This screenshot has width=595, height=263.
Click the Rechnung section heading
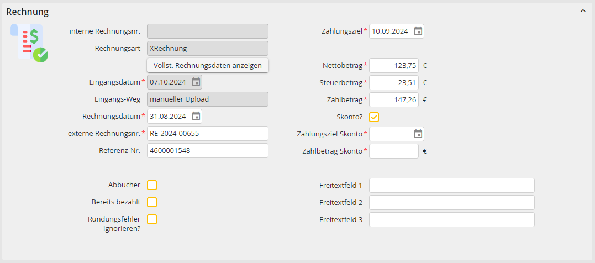[x=27, y=12]
